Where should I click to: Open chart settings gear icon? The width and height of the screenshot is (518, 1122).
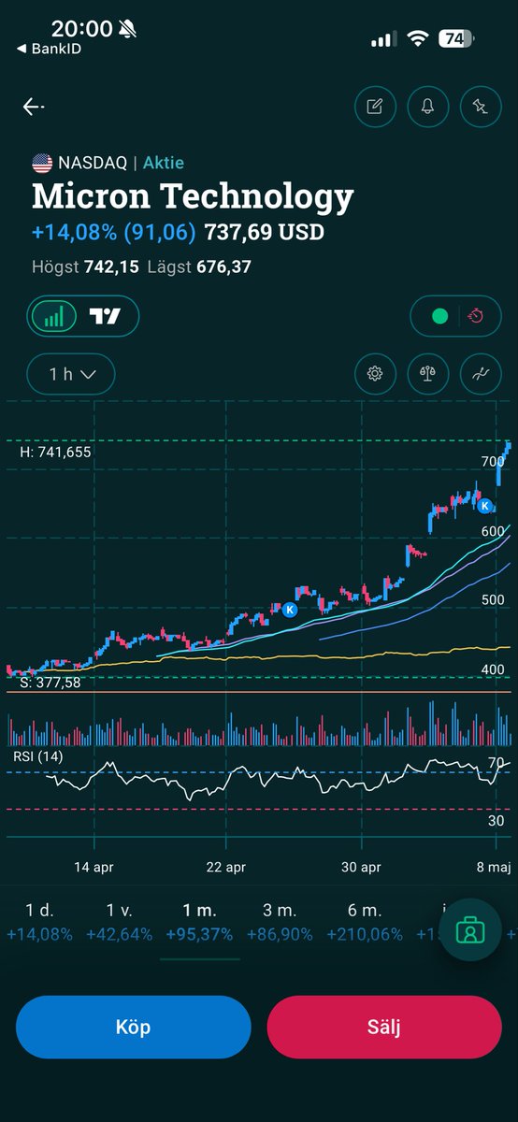[375, 374]
